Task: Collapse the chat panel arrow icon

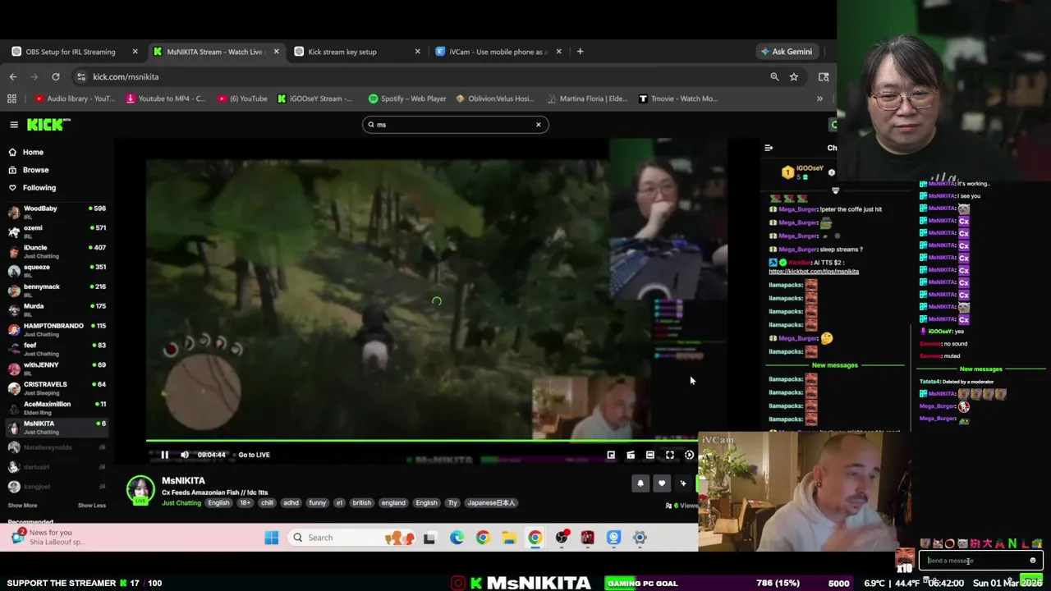Action: [769, 149]
